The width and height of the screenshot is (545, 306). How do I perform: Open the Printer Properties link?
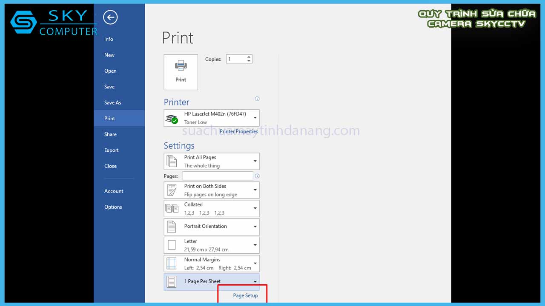point(238,131)
